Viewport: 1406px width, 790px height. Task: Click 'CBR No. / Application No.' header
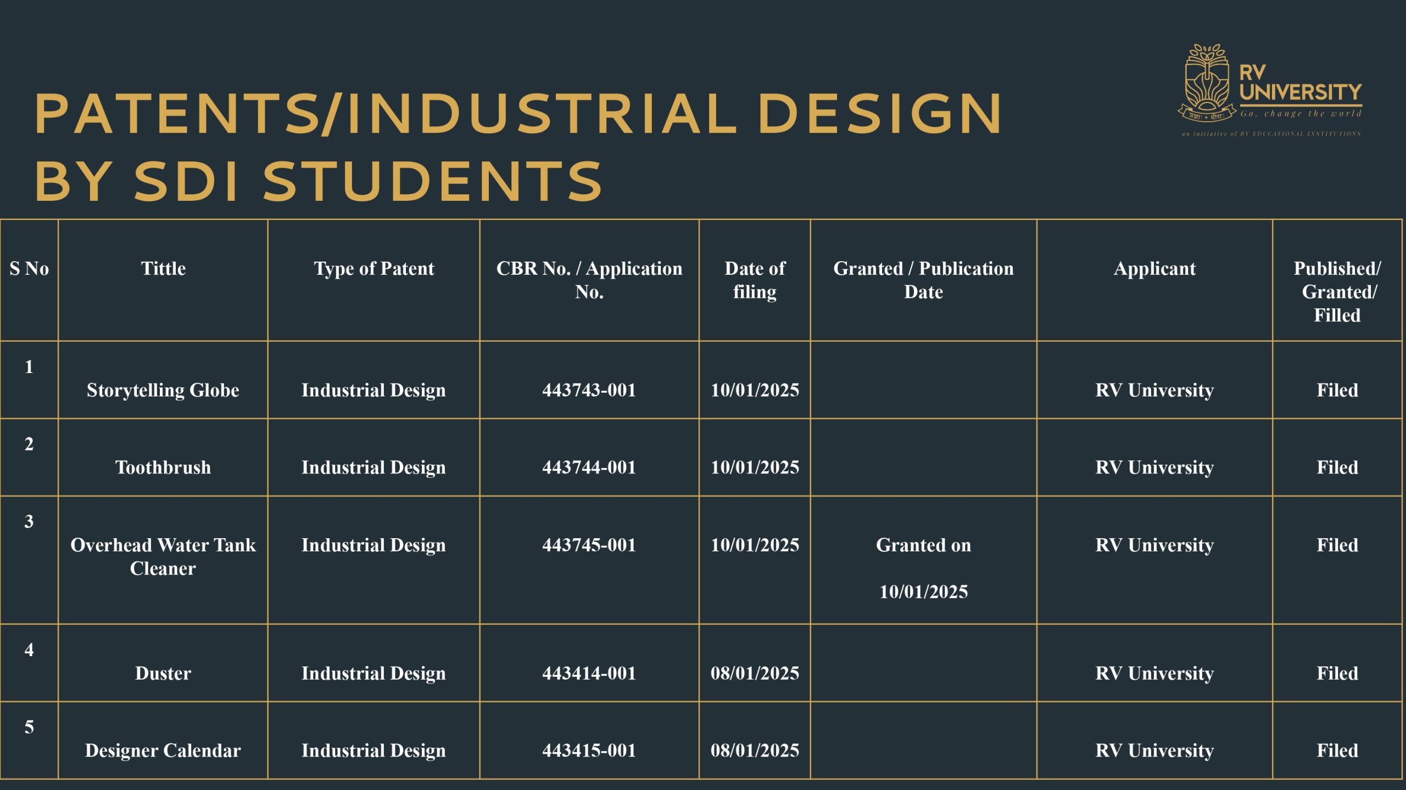(589, 280)
